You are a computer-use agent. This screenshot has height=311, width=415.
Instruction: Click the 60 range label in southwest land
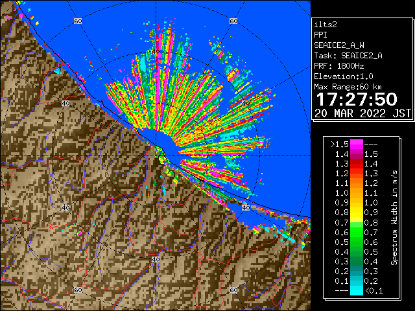point(78,290)
